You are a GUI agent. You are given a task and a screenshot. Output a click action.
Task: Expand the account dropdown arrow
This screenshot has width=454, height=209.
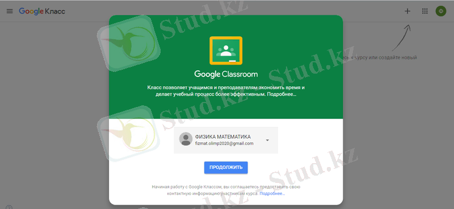pos(267,140)
